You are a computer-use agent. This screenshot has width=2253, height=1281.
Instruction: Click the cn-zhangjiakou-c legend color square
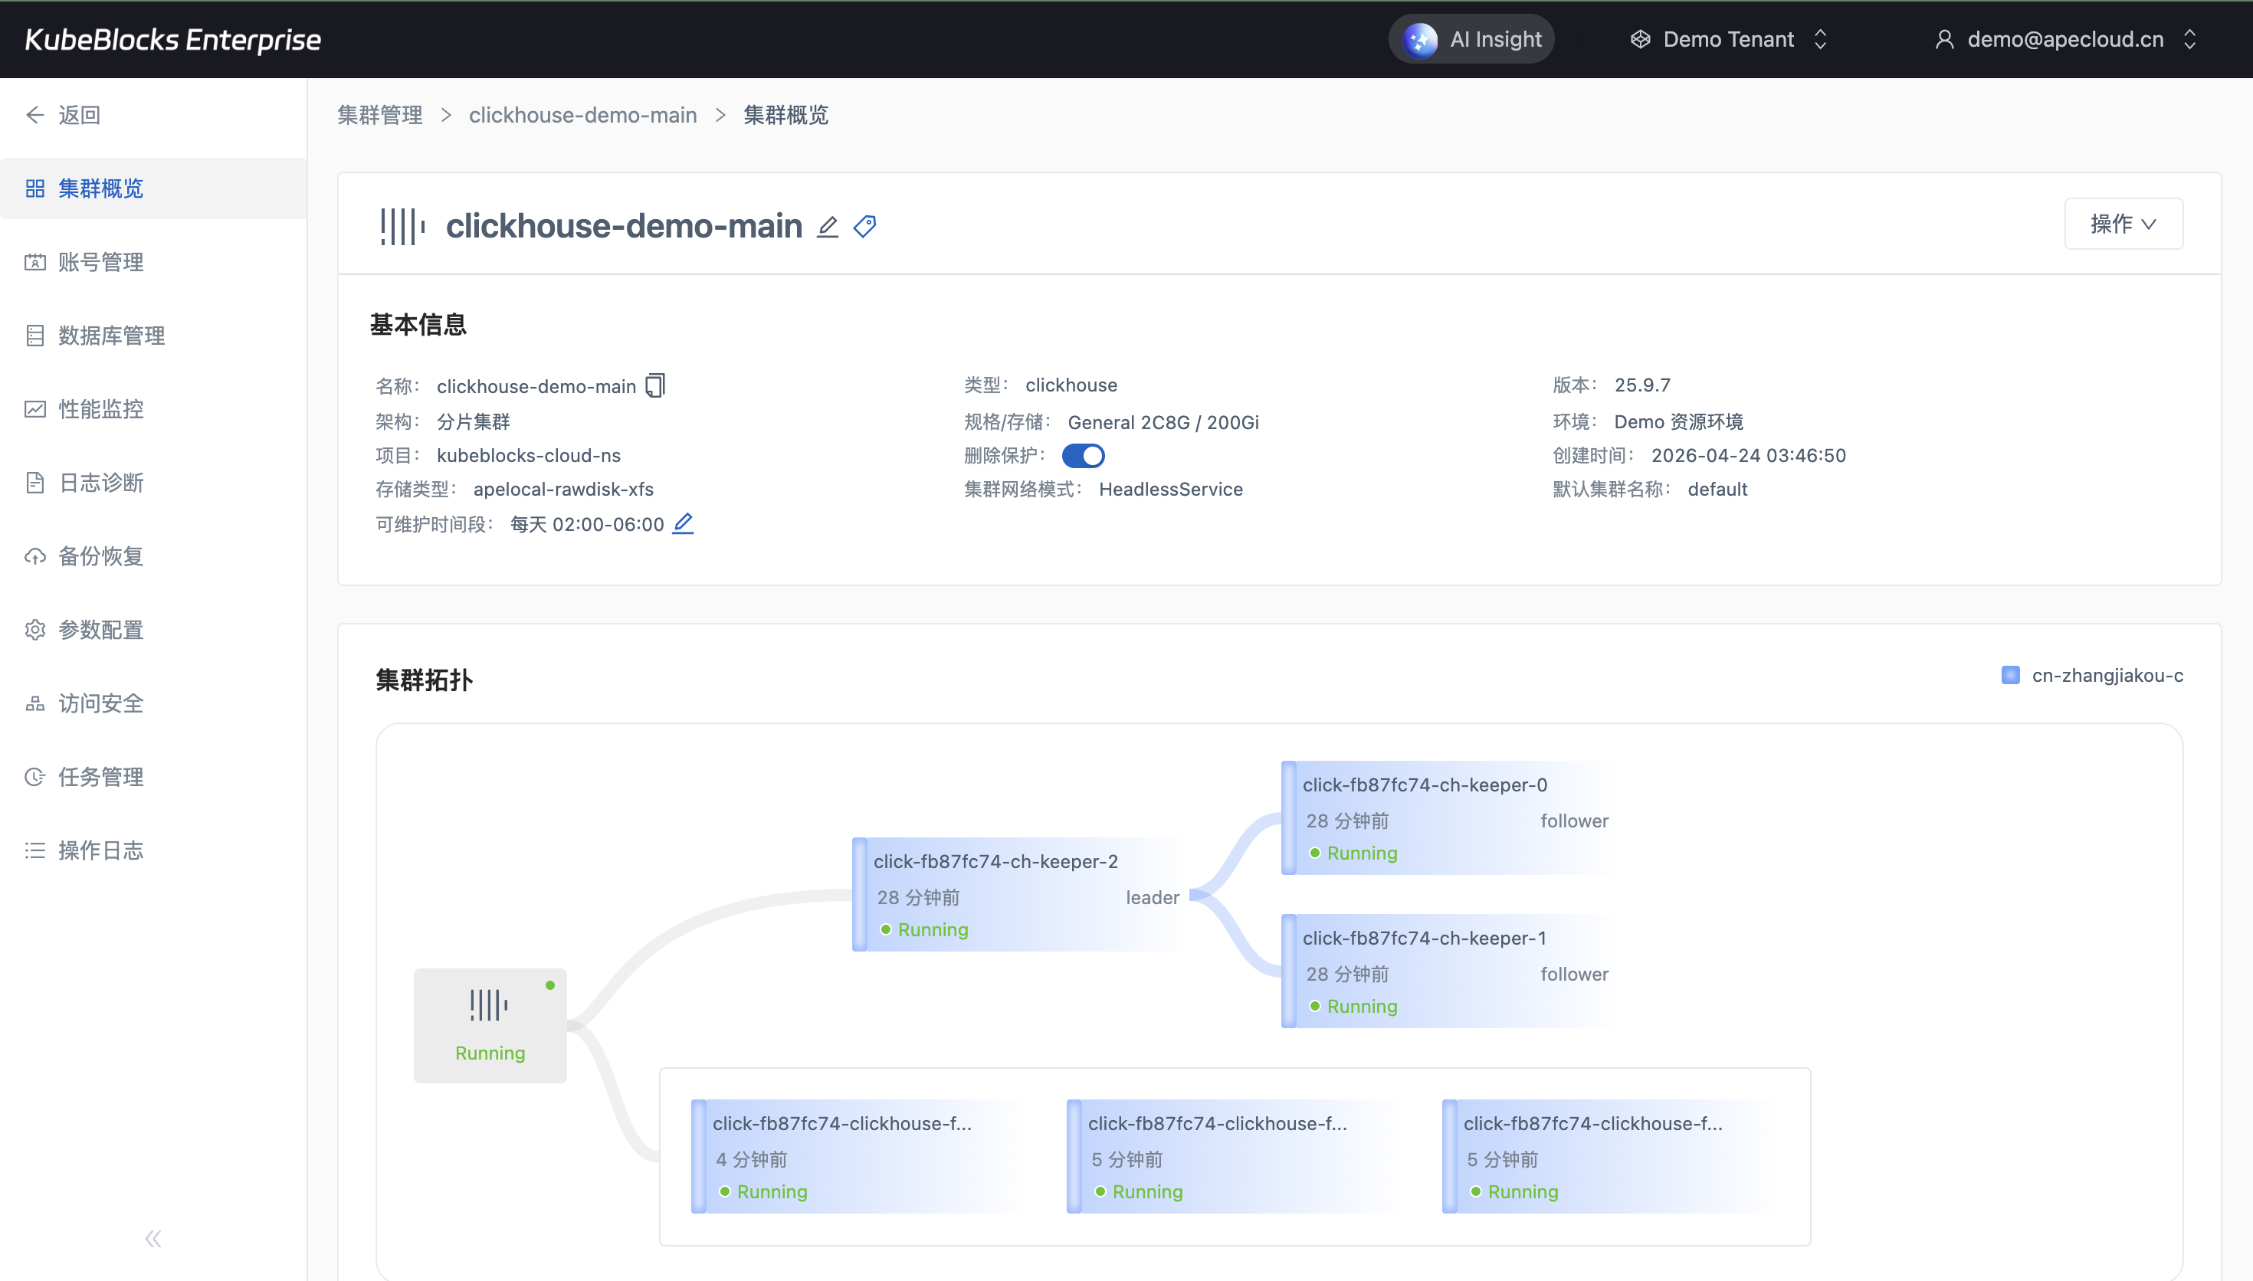click(2010, 675)
